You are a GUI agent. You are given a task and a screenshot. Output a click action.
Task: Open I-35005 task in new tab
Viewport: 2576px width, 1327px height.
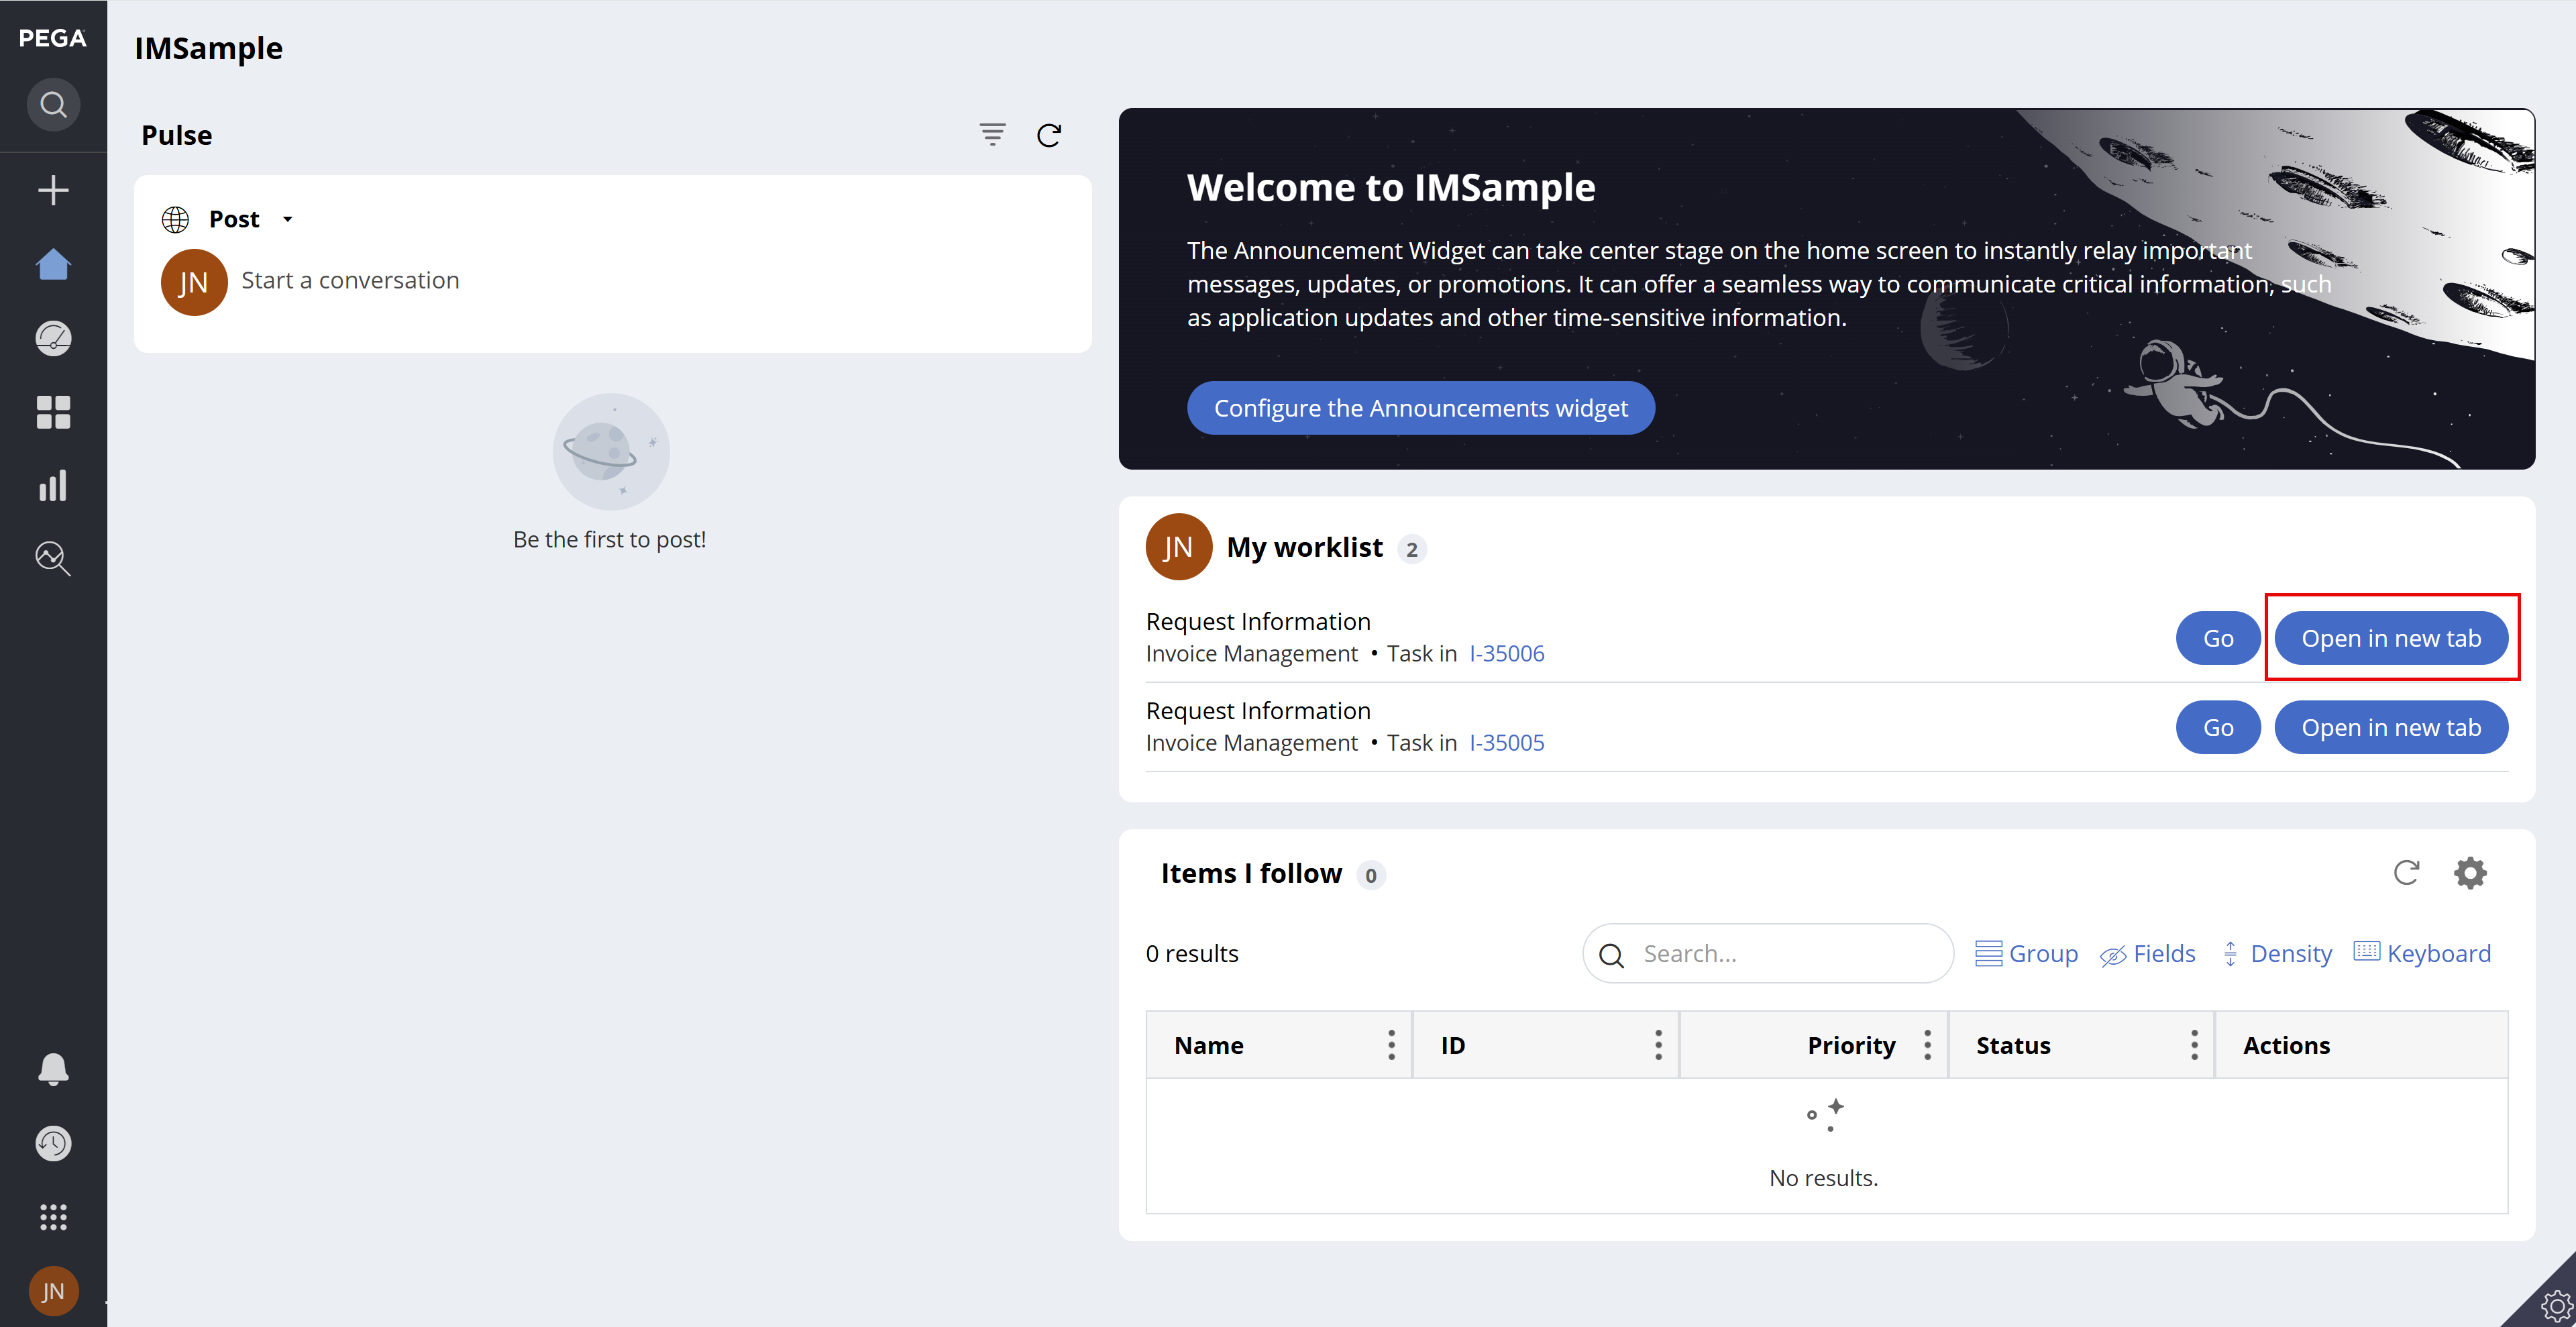pyautogui.click(x=2391, y=727)
